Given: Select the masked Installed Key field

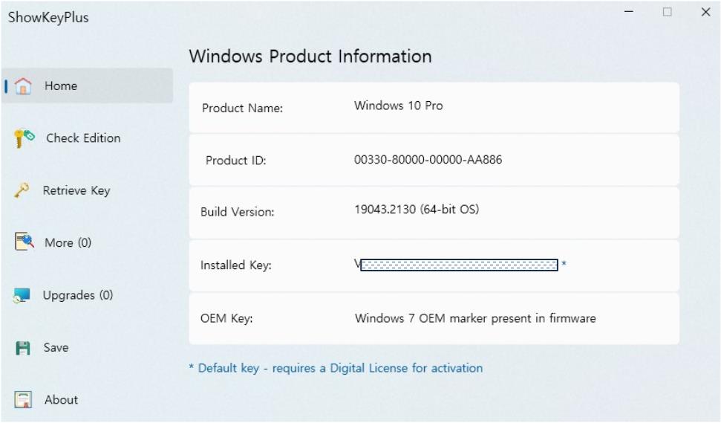Looking at the screenshot, I should coord(459,265).
